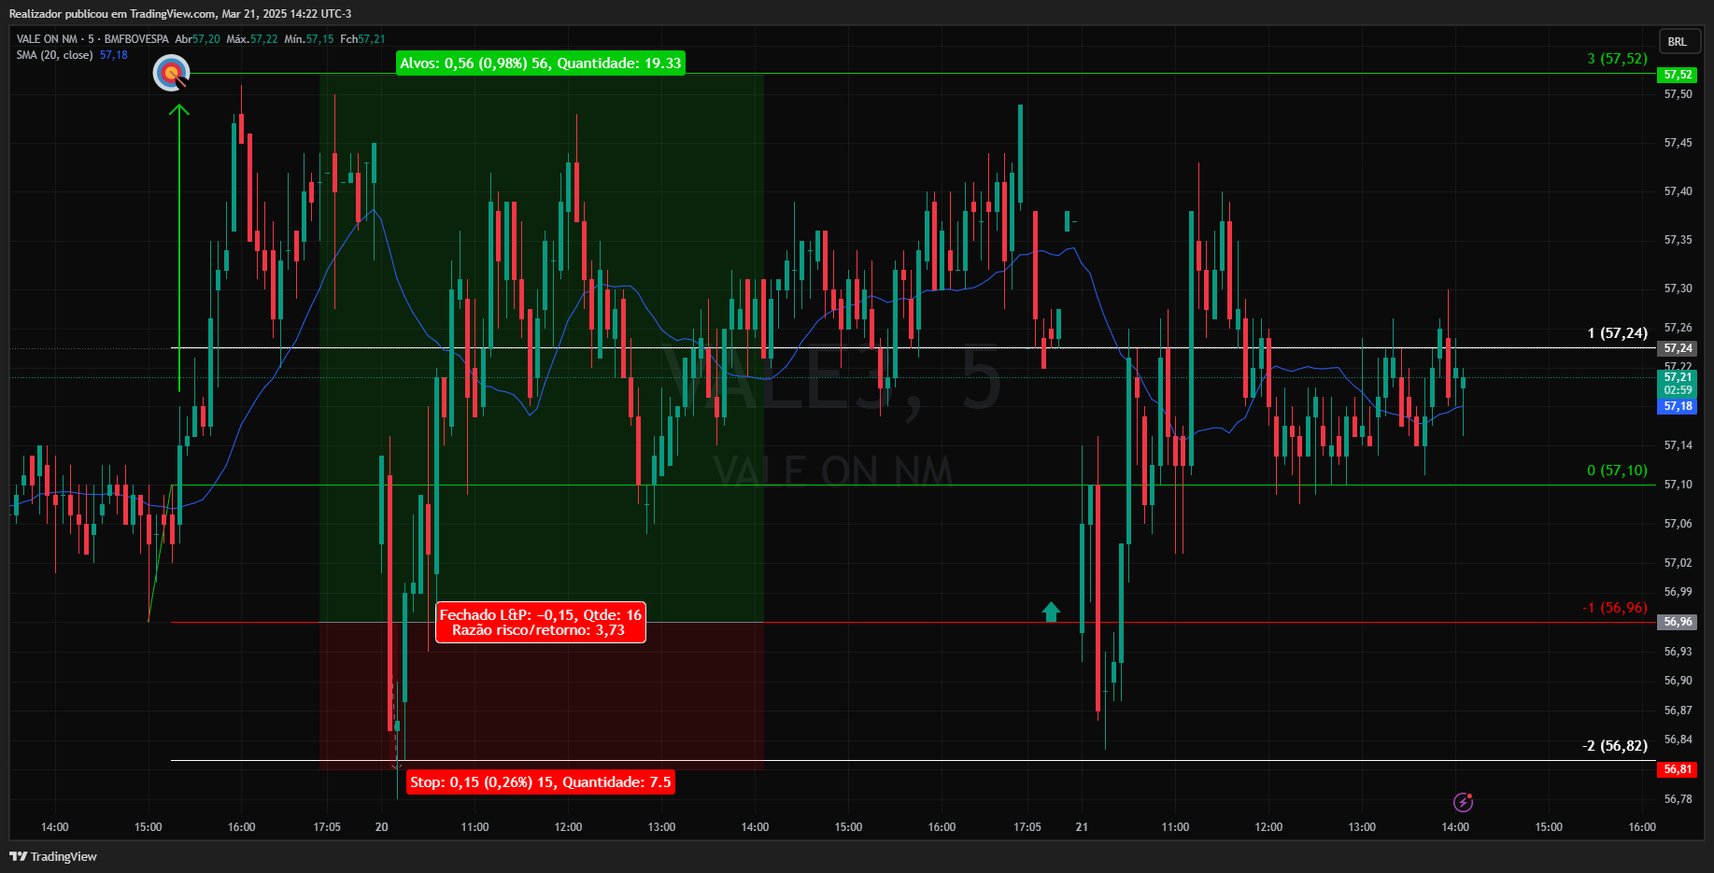Screen dimensions: 1714x873
Task: Click the gray 56,96 price label
Action: click(x=1678, y=622)
